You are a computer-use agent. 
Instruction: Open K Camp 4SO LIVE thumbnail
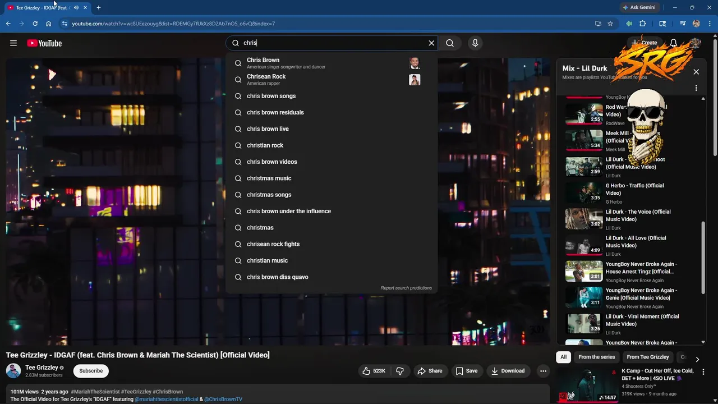(x=587, y=385)
